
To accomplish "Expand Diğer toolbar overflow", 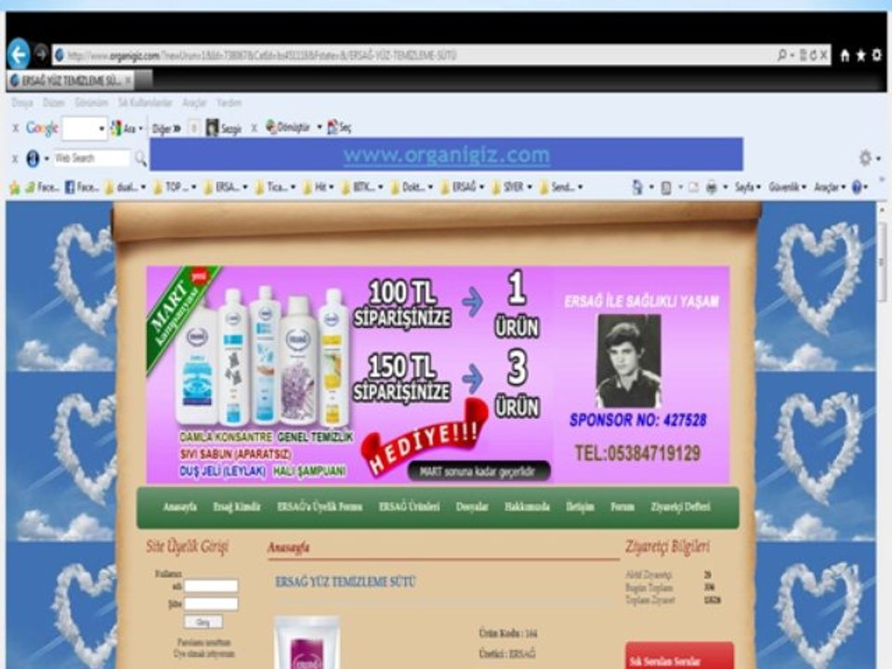I will [166, 128].
